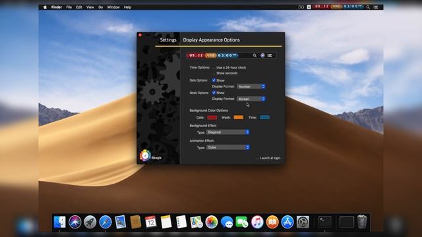The width and height of the screenshot is (422, 237).
Task: Enable Use a 24-hour clock option
Action: click(x=214, y=68)
